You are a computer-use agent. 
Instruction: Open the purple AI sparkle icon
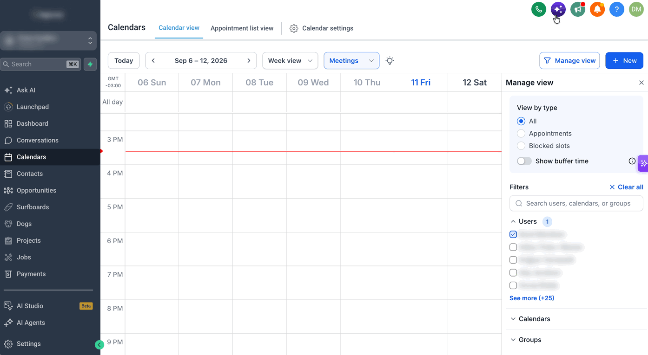click(558, 9)
